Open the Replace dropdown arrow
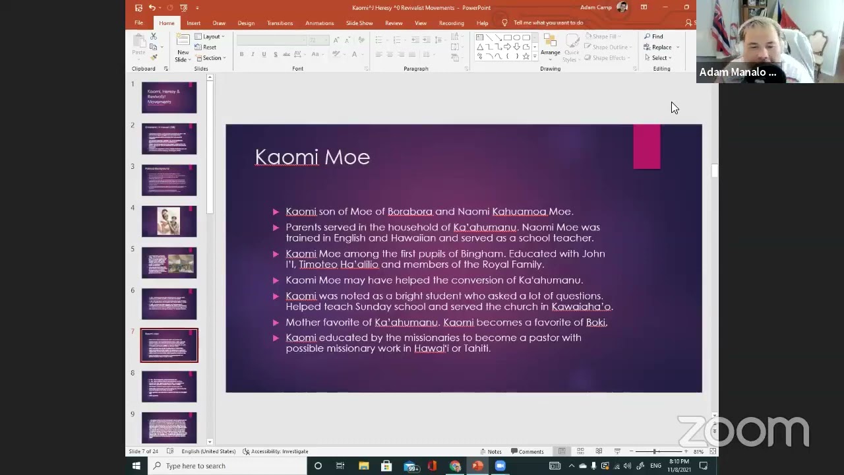844x475 pixels. (x=678, y=47)
